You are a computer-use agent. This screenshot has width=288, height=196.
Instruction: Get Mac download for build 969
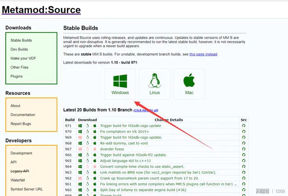click(x=95, y=137)
